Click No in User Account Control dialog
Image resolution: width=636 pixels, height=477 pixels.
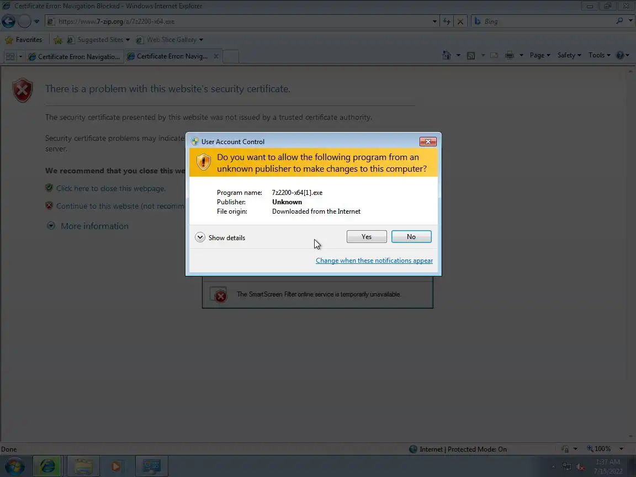[411, 236]
